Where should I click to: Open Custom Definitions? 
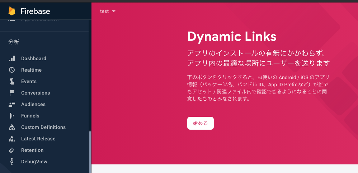(43, 127)
